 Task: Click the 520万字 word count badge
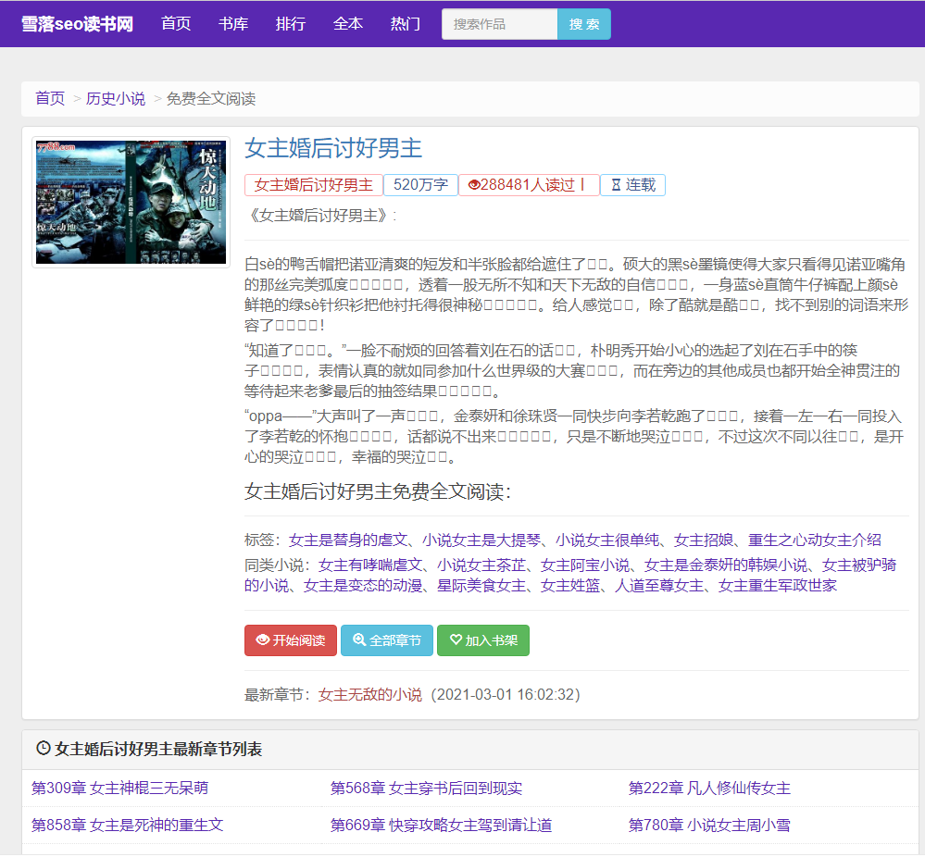point(420,185)
